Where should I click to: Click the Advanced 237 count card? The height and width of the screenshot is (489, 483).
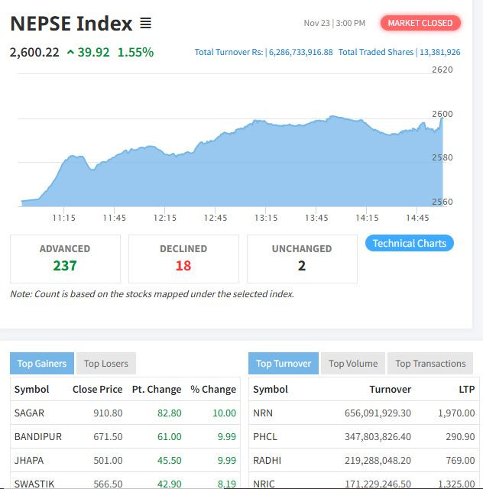pyautogui.click(x=65, y=259)
